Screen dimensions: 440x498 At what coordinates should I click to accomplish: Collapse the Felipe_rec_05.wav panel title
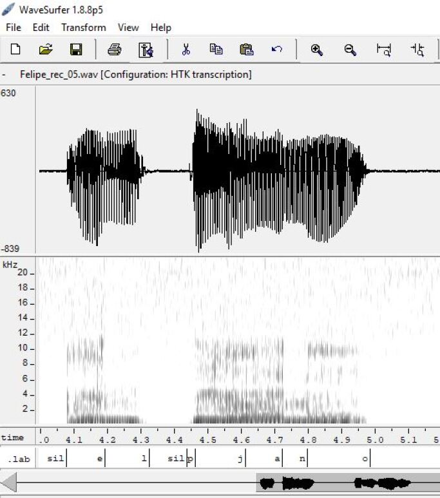pos(5,75)
